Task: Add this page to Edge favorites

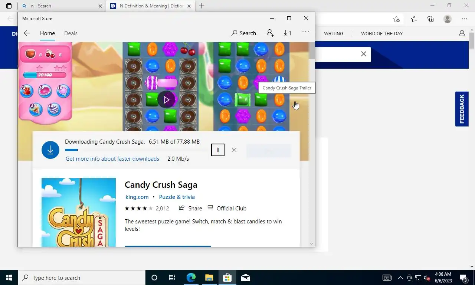Action: [396, 19]
